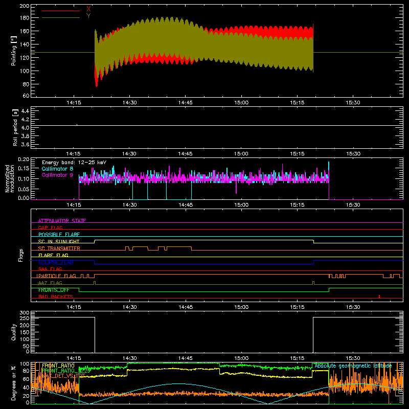Click the yellow FRONT_RATIO legend label
This screenshot has width=409, height=409.
pyautogui.click(x=58, y=366)
